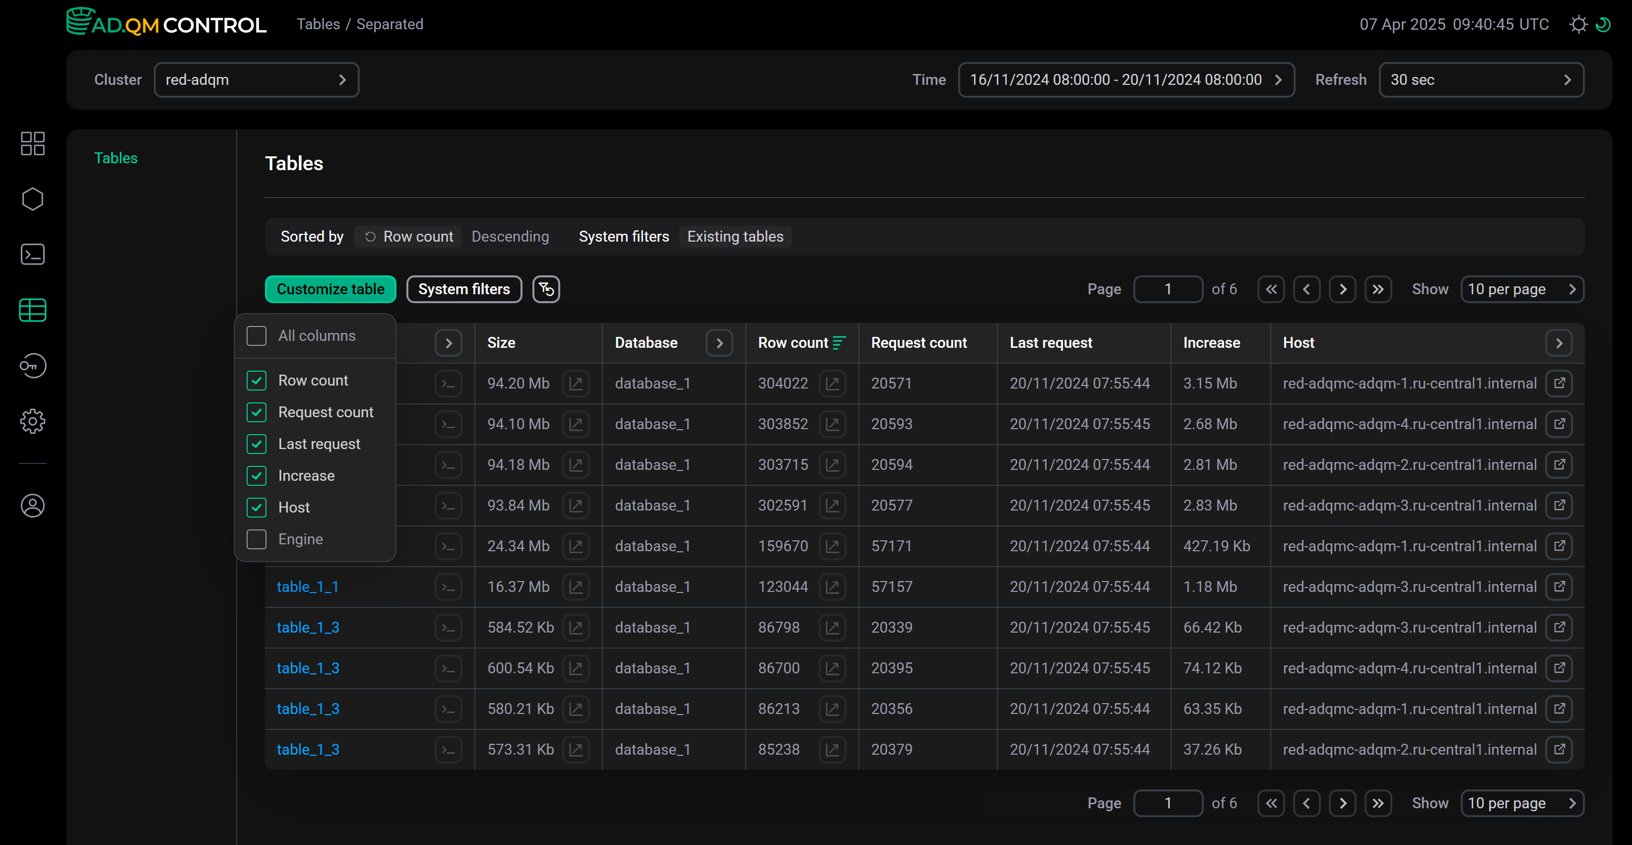1632x845 pixels.
Task: Click the hexagon cluster icon in sidebar
Action: click(x=32, y=199)
